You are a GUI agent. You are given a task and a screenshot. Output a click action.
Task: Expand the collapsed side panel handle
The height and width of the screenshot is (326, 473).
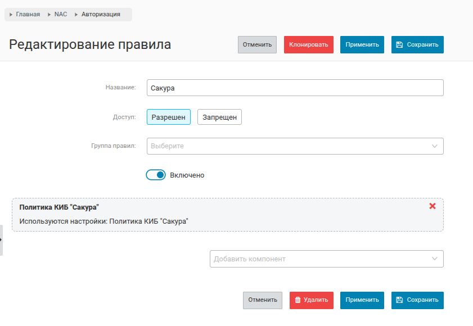click(2, 240)
